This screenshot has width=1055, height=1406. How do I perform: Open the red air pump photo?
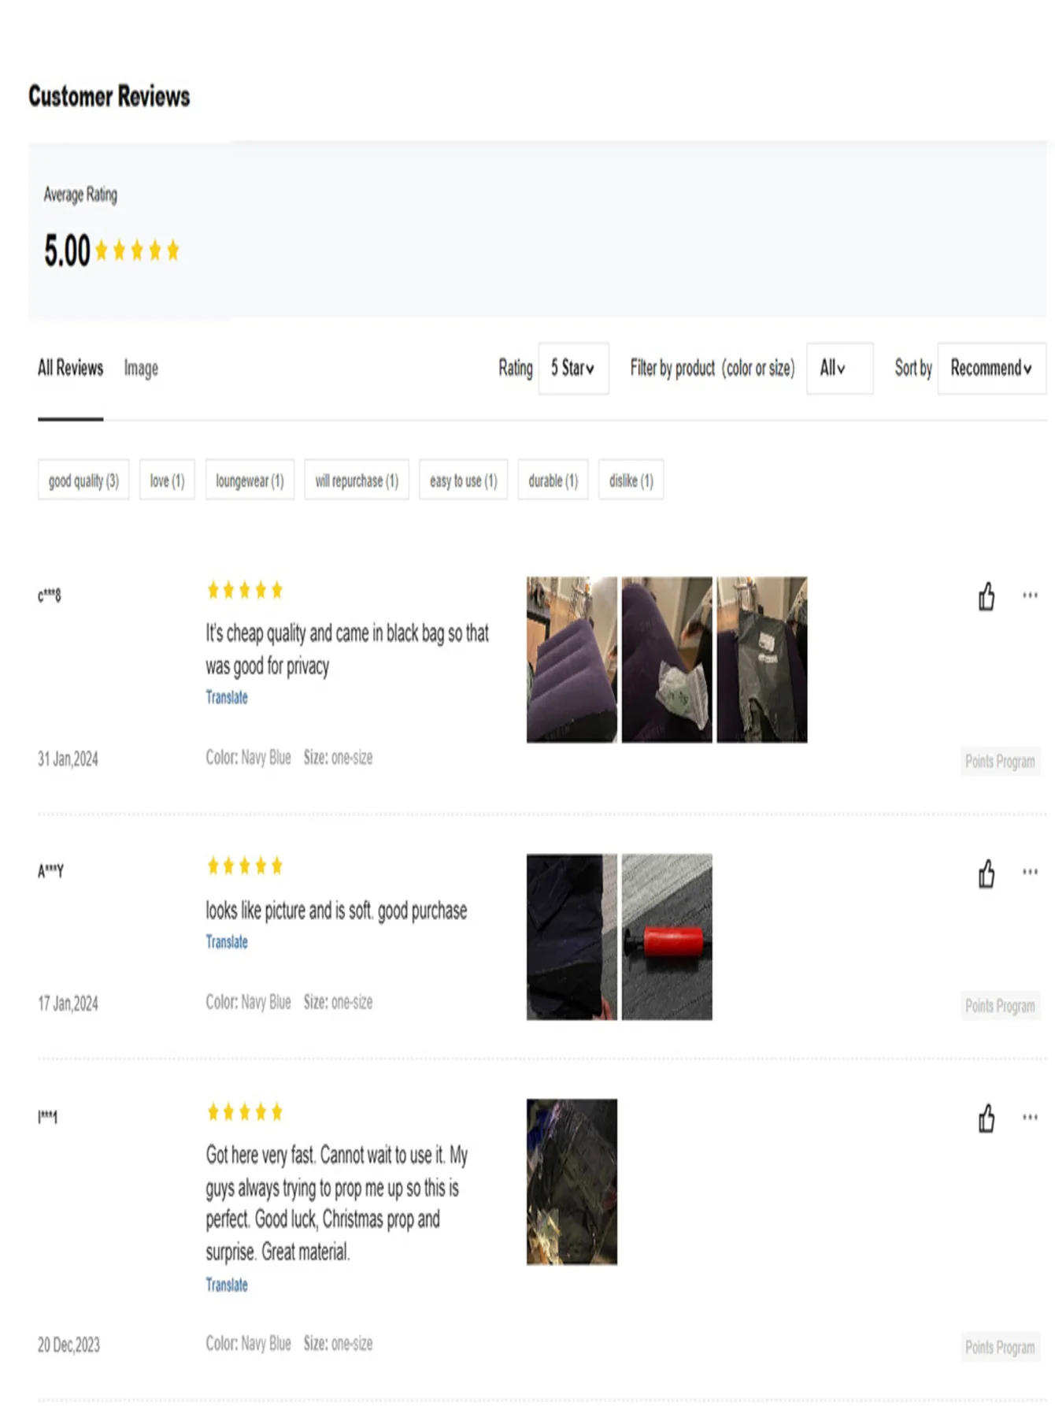pyautogui.click(x=667, y=937)
